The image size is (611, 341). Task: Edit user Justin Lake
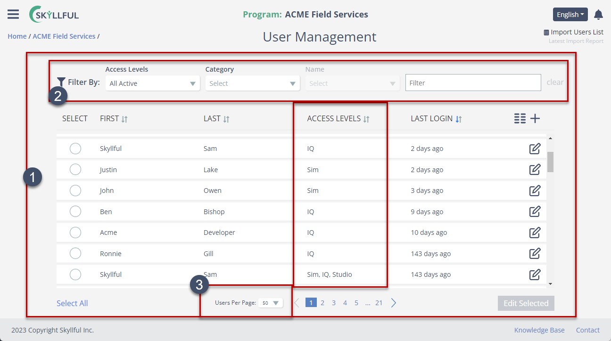click(x=535, y=169)
